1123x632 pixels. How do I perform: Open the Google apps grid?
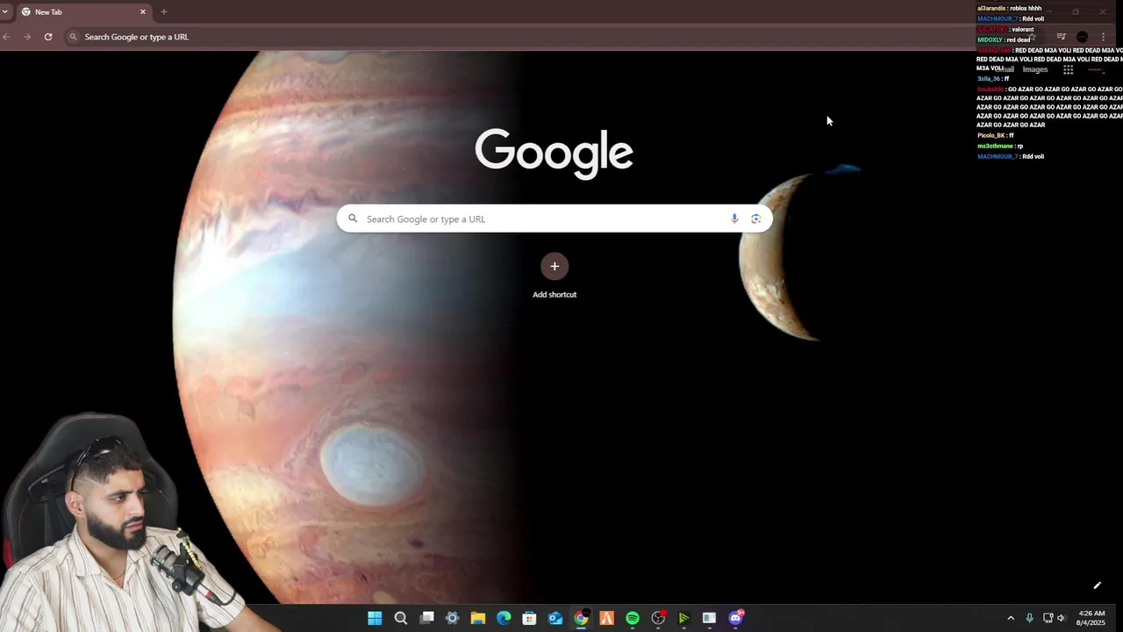coord(1068,69)
